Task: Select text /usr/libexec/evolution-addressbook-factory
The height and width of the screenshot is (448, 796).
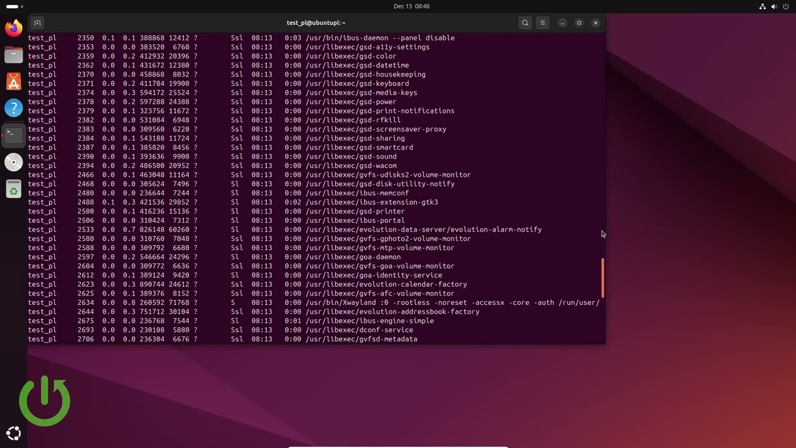Action: 392,312
